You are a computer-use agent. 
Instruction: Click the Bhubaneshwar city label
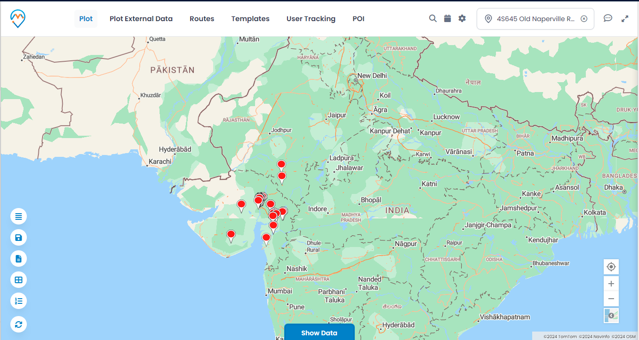(x=551, y=263)
